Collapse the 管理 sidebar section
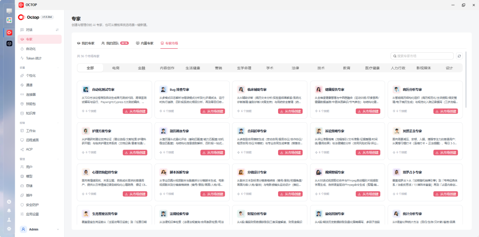 tap(58, 159)
